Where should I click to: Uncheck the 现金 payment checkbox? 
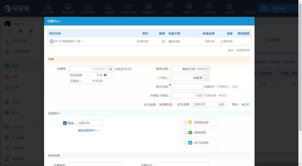[65, 123]
